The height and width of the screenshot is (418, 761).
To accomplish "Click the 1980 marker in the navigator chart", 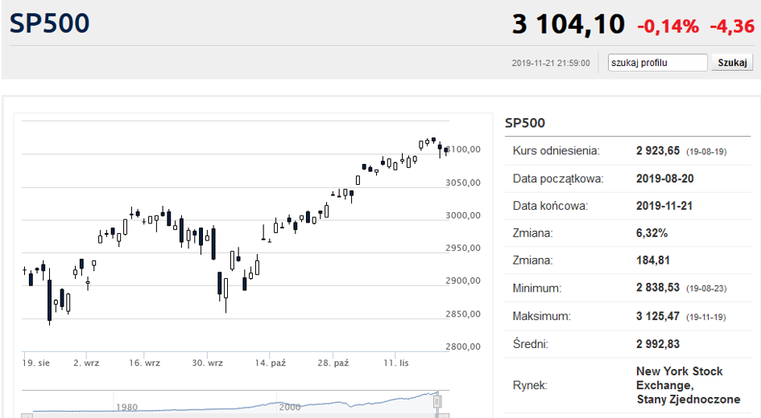I will [126, 407].
